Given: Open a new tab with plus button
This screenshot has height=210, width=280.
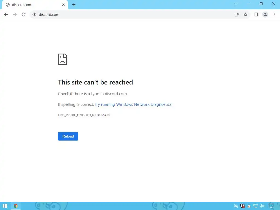Looking at the screenshot, I should (74, 5).
